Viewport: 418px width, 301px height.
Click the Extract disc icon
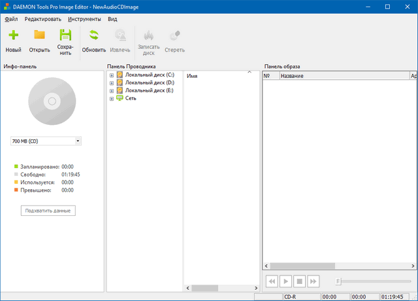[x=120, y=36]
